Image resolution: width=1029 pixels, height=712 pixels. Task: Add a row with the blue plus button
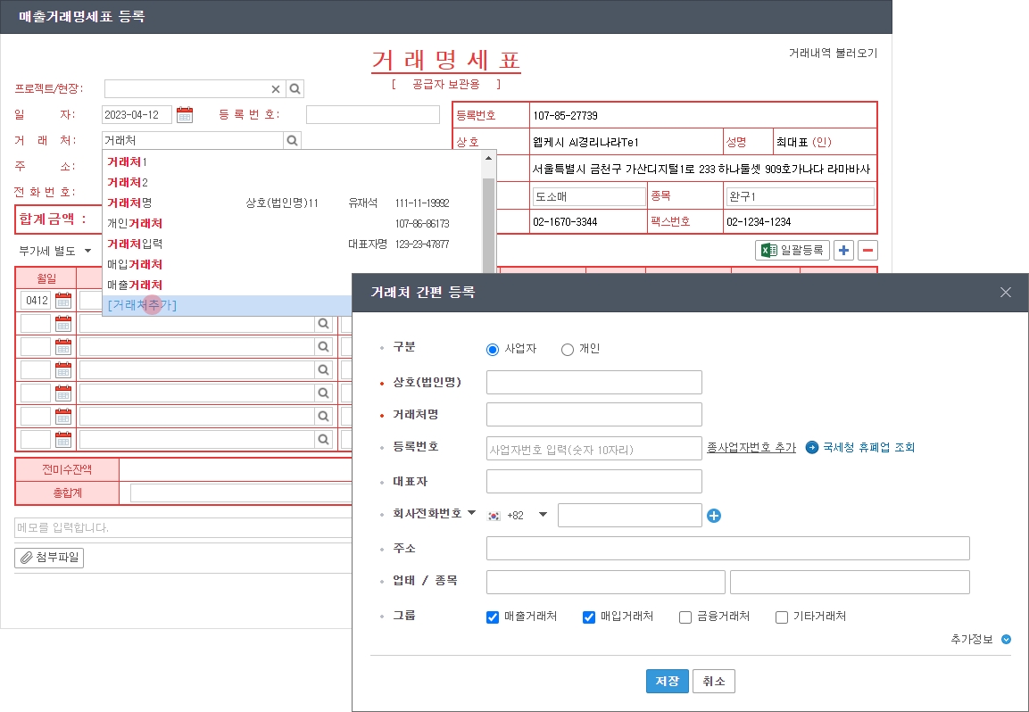click(843, 251)
